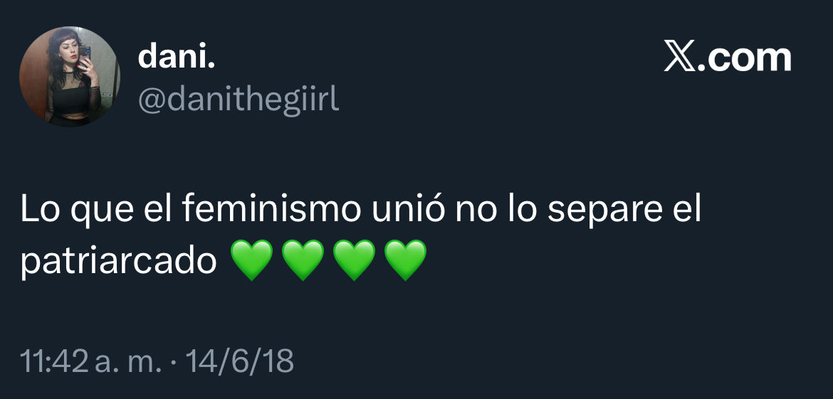Click the words no lo in the tweet

[496, 210]
